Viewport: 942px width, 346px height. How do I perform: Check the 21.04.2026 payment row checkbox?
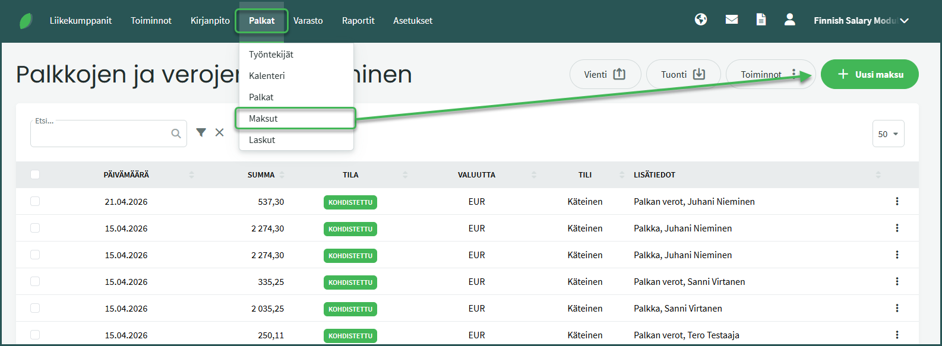[x=35, y=201]
